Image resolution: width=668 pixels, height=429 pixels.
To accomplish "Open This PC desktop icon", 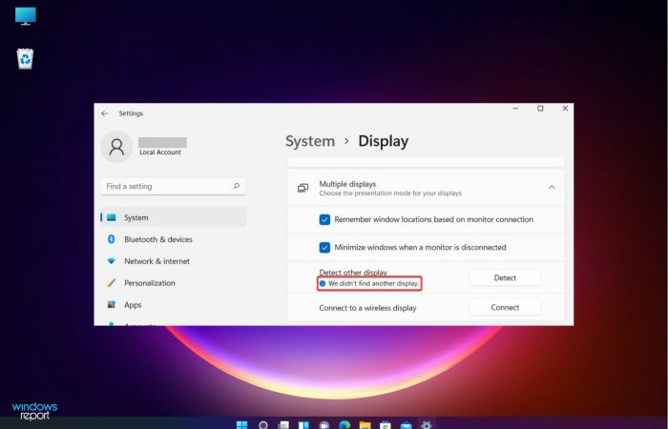I will [x=26, y=16].
